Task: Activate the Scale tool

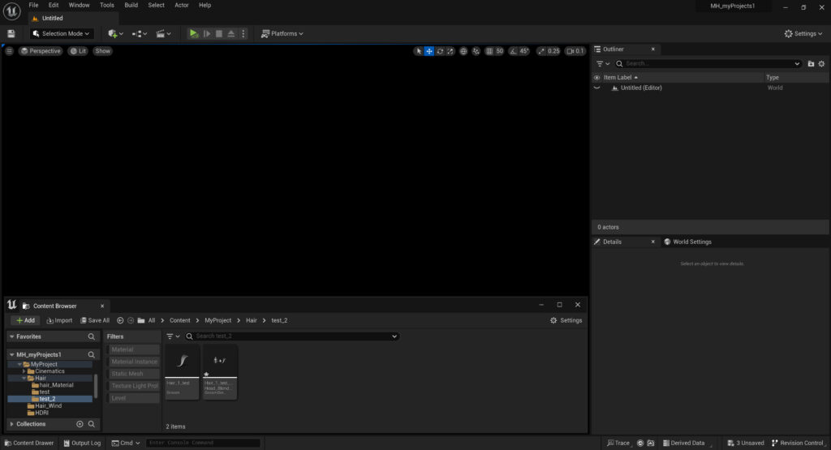Action: 450,51
